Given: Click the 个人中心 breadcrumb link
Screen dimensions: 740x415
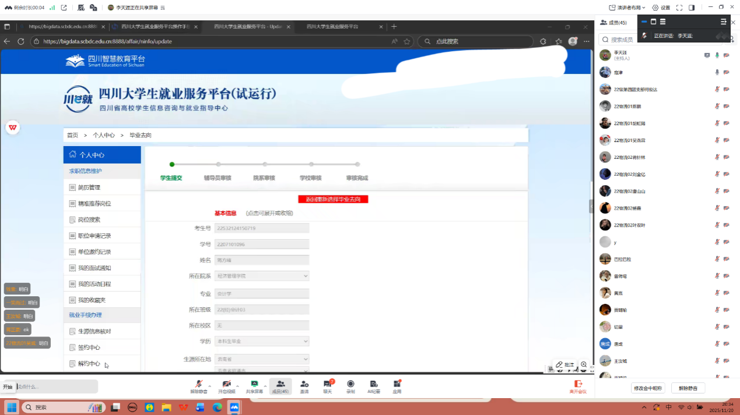Looking at the screenshot, I should tap(104, 135).
